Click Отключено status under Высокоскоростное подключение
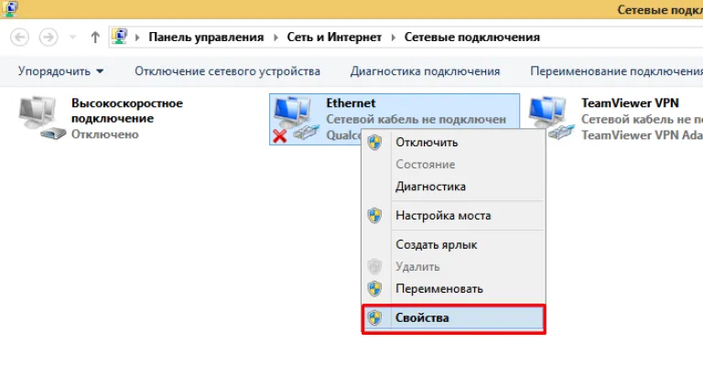Screen dimensions: 703x386 coord(105,134)
